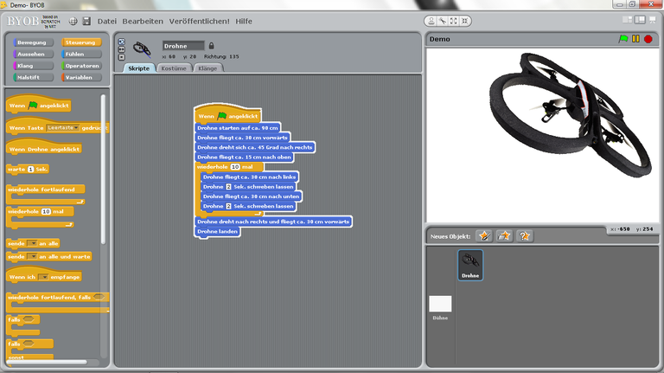Viewport: 664px width, 373px height.
Task: Click the yellow pause button above the stage
Action: tap(635, 39)
